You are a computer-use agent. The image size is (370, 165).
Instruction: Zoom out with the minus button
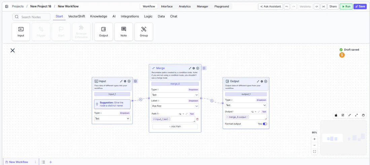(314, 145)
